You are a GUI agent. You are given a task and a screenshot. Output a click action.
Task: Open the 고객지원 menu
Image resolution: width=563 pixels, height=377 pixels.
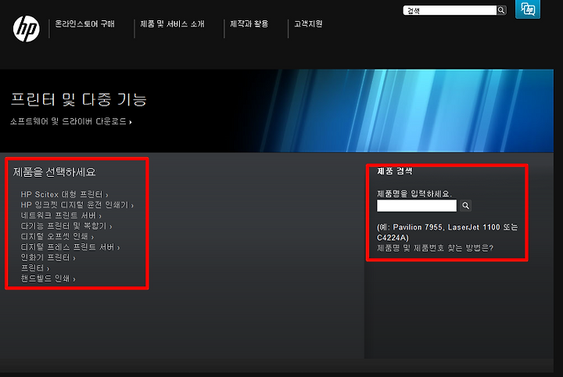coord(308,24)
